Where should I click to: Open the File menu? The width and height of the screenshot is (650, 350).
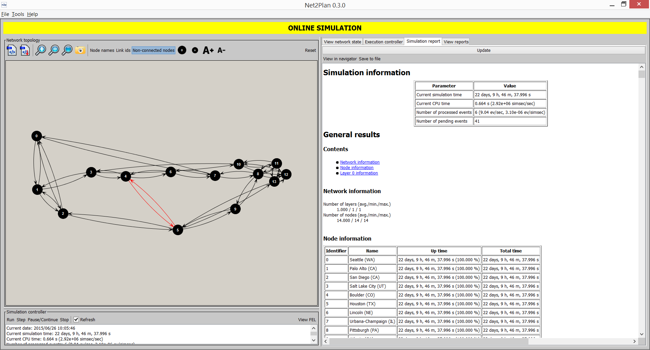(5, 14)
